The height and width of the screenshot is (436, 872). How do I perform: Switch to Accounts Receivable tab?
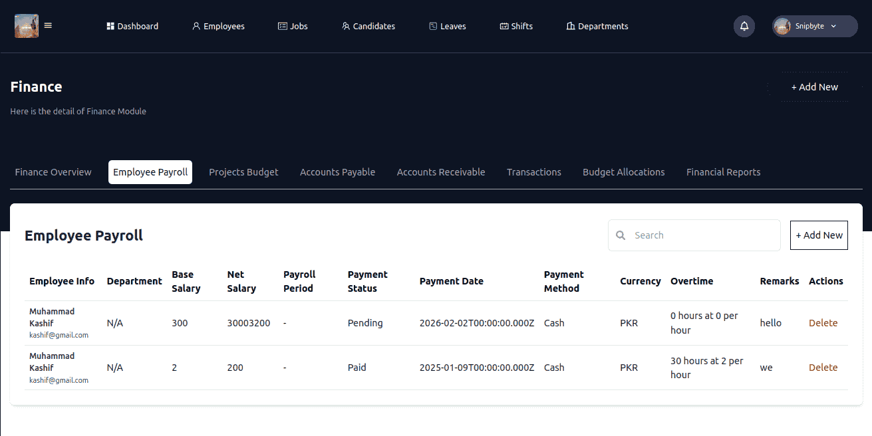pos(441,172)
